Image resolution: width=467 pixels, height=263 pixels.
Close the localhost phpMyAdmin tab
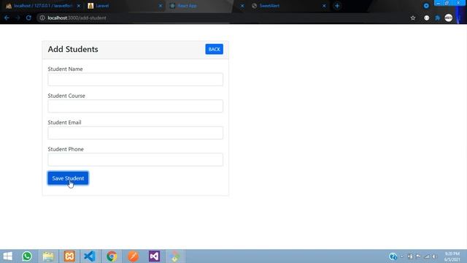coord(79,6)
